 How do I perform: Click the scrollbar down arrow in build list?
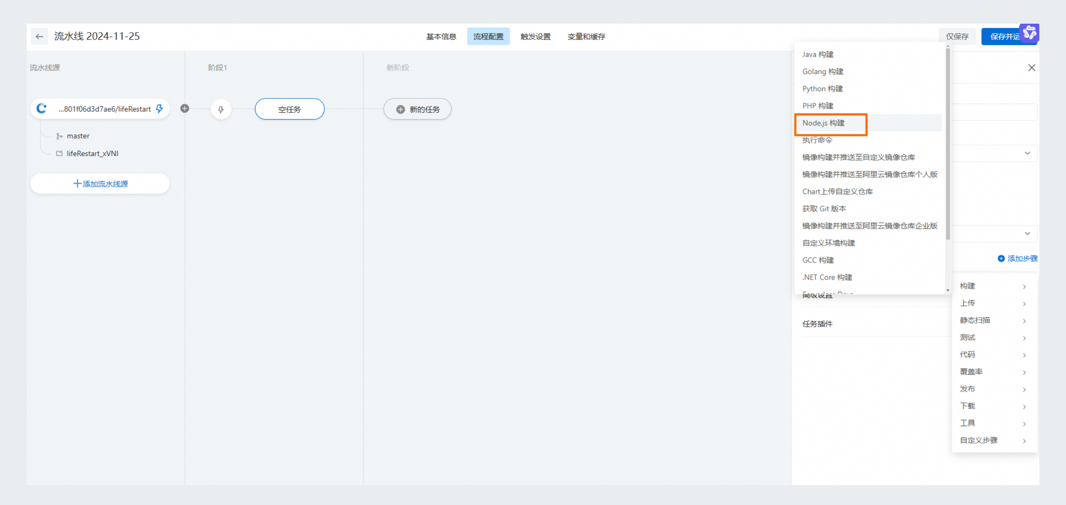[948, 290]
